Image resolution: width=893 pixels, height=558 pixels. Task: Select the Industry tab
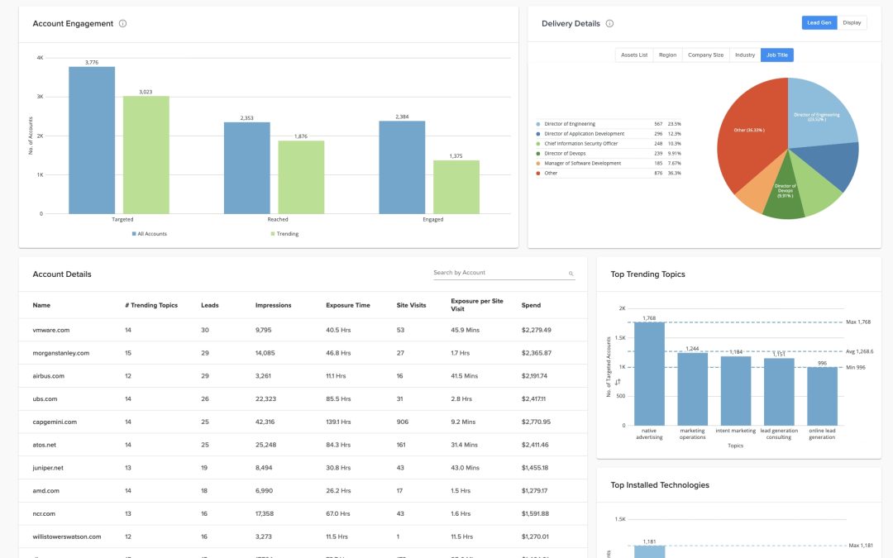coord(745,55)
